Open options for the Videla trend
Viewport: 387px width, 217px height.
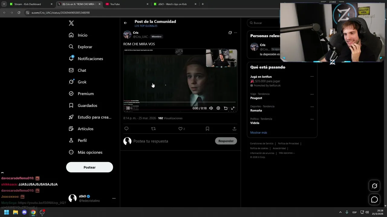coord(312,119)
